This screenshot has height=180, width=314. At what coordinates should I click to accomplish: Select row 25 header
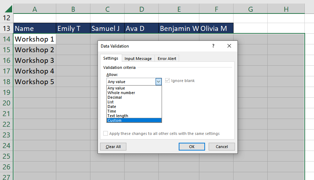(x=6, y=156)
